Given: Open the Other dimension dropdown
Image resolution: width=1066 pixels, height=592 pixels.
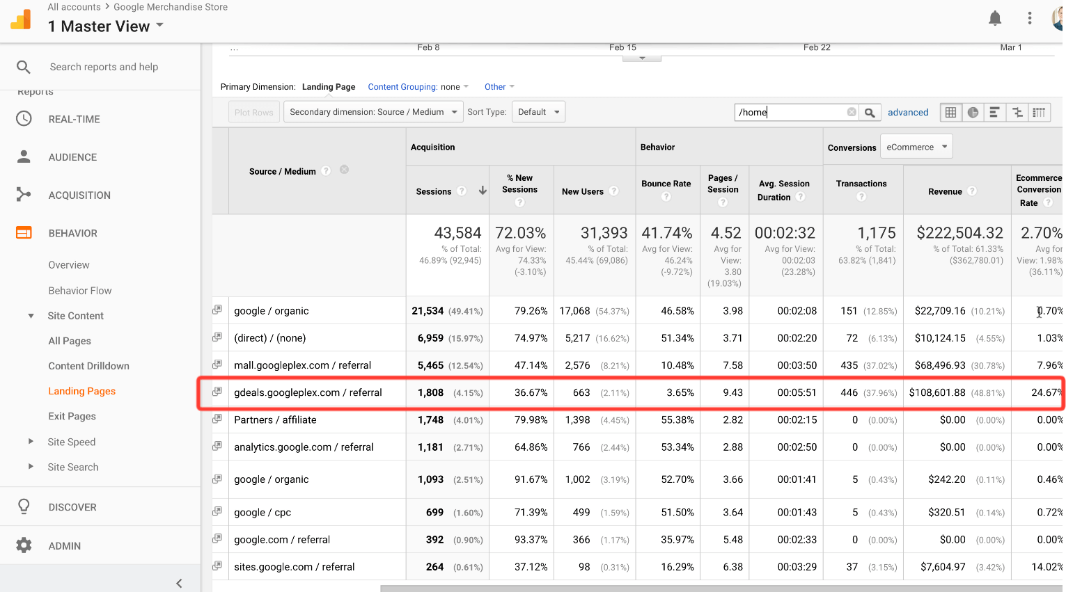Looking at the screenshot, I should [x=499, y=87].
